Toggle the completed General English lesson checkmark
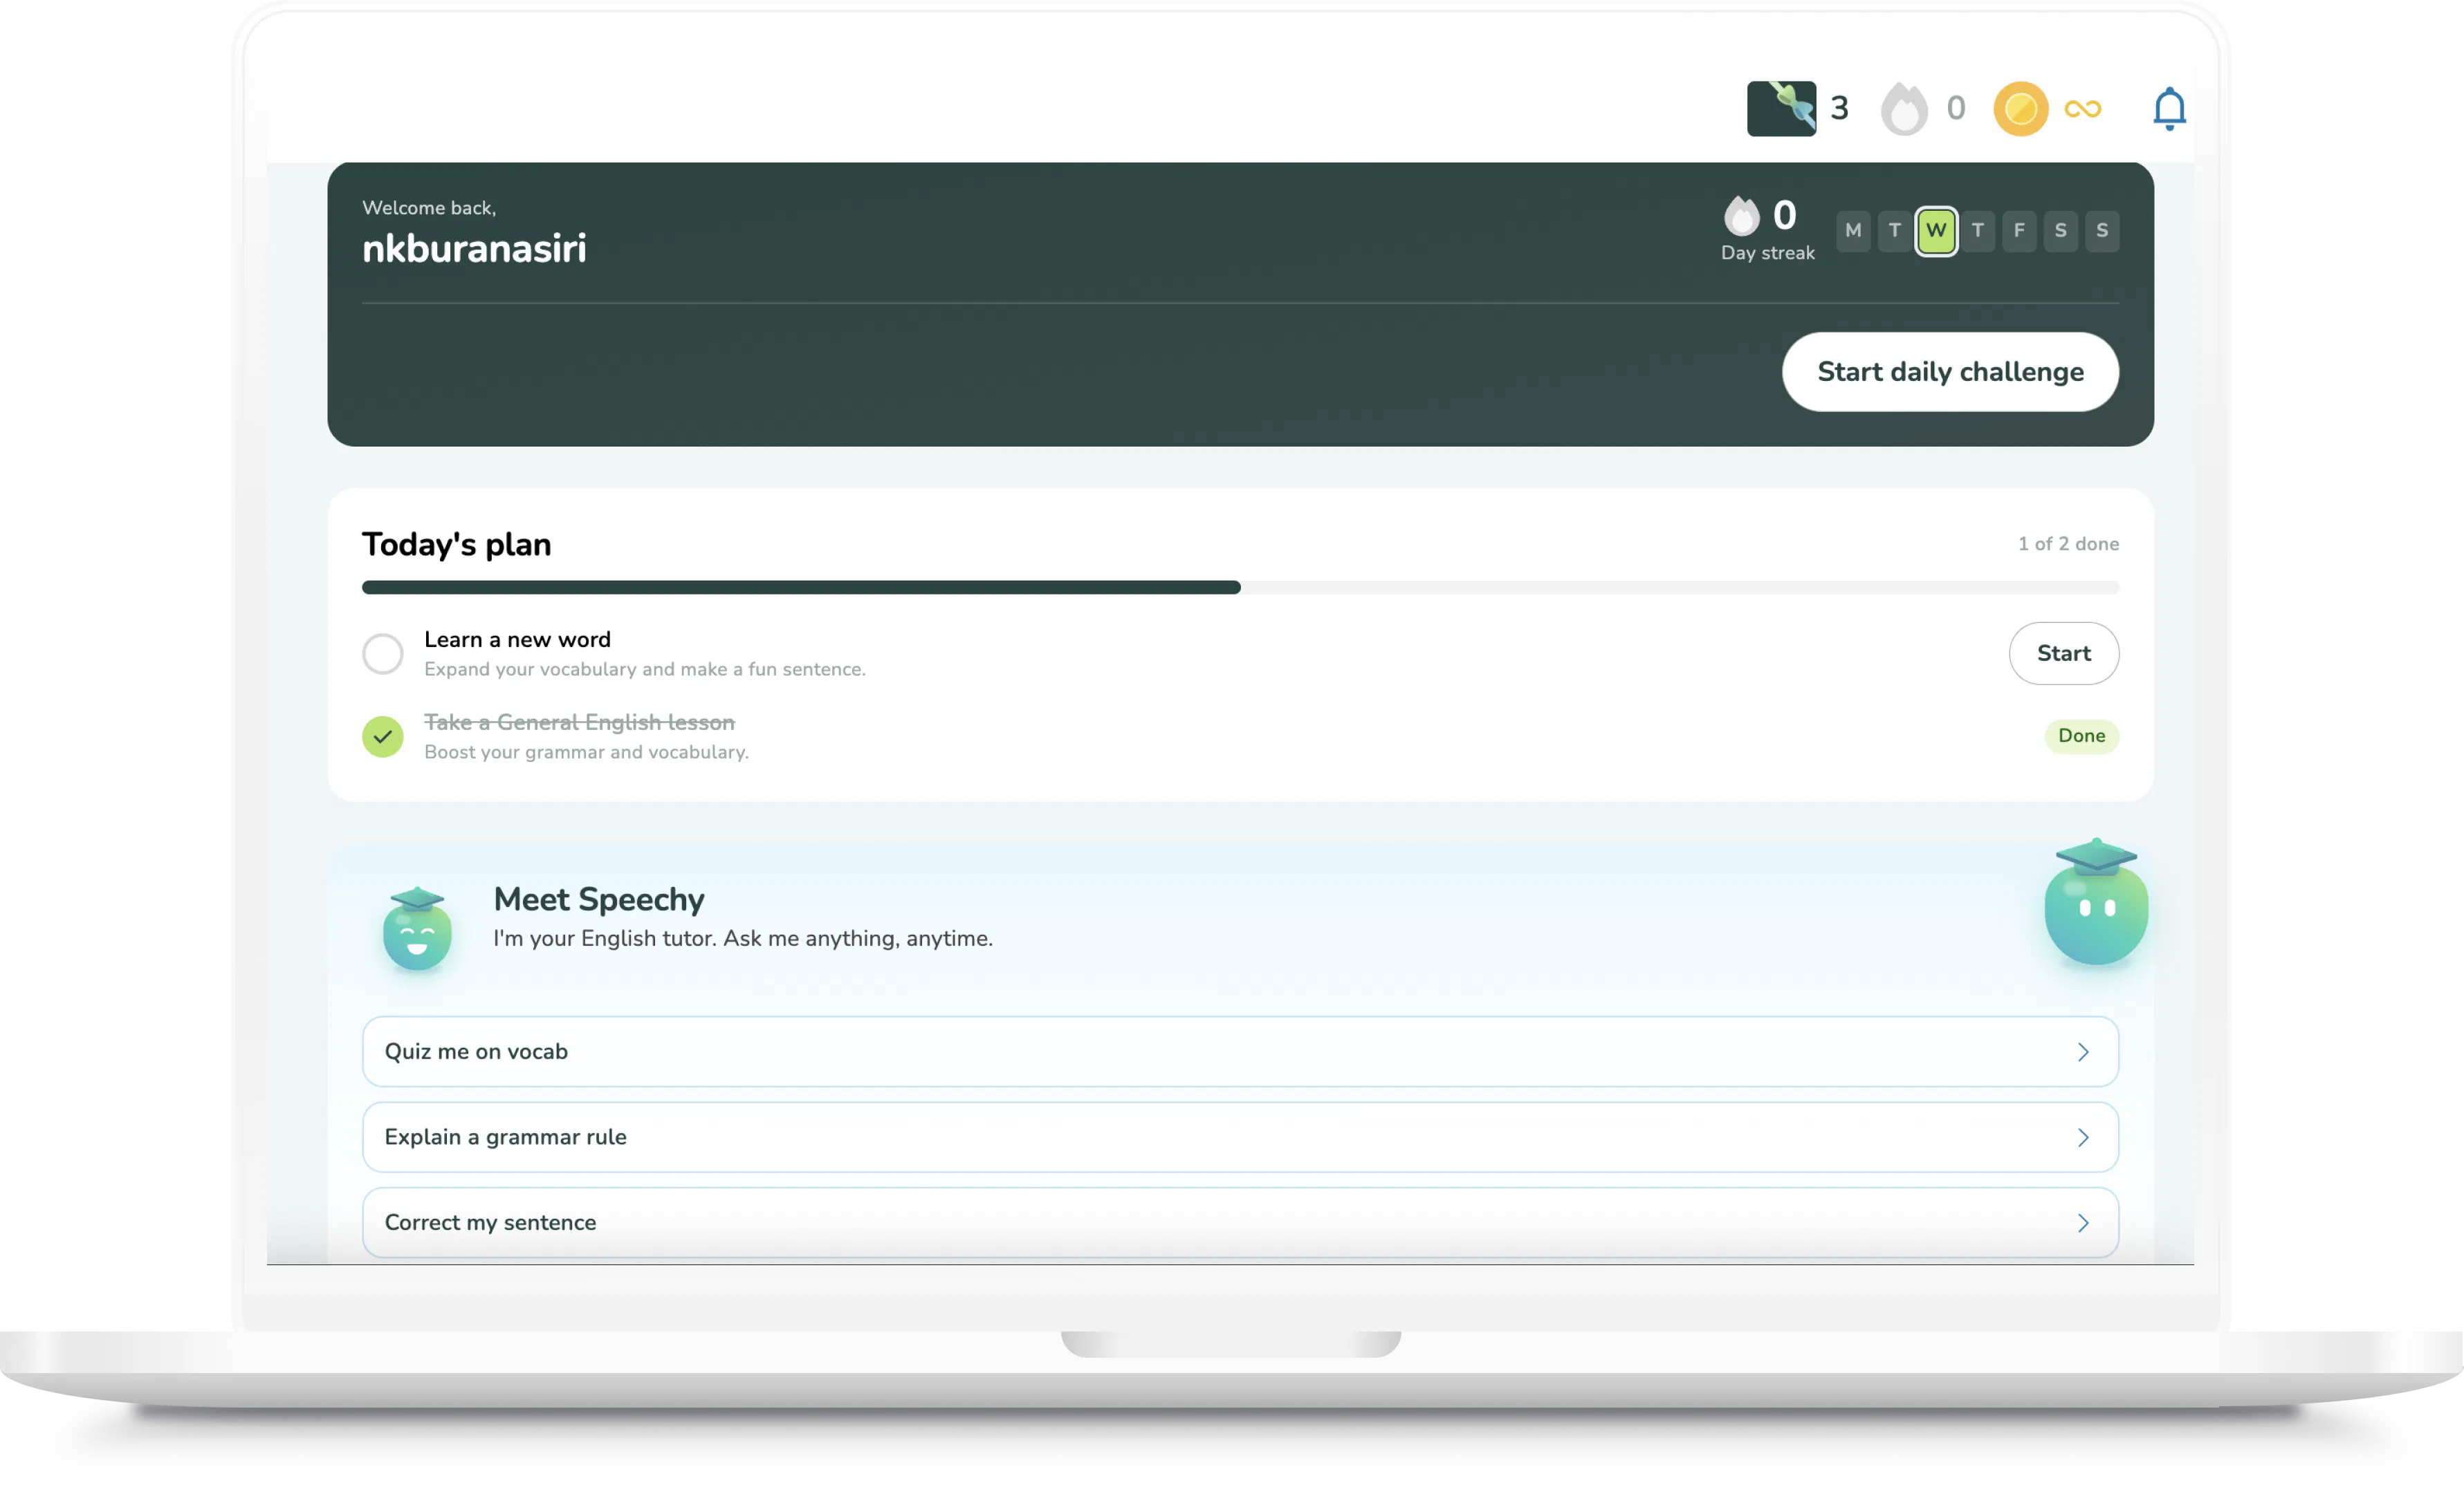The width and height of the screenshot is (2464, 1485). (x=383, y=736)
